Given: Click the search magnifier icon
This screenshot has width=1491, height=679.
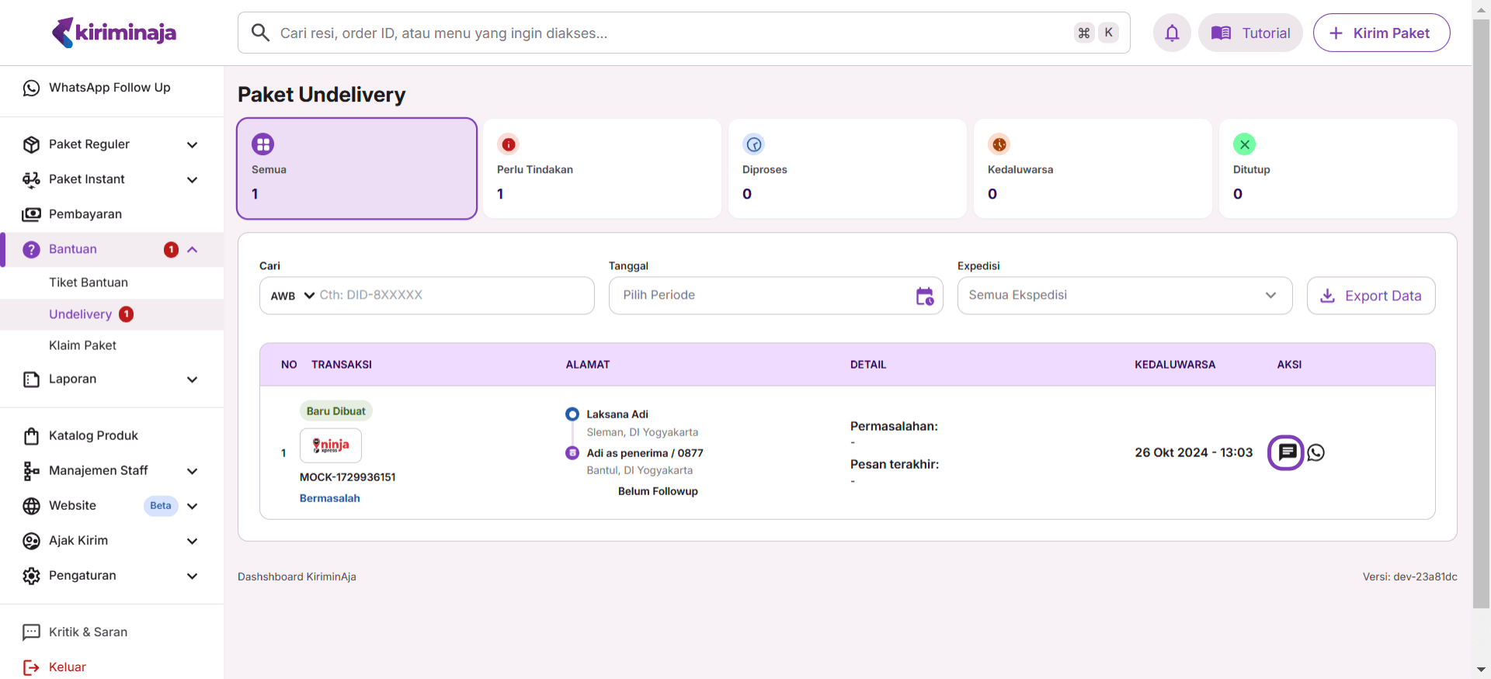Looking at the screenshot, I should 261,33.
